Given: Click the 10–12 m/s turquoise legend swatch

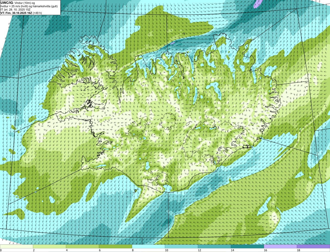Looking at the screenshot, I should pos(181,247).
